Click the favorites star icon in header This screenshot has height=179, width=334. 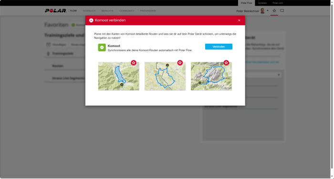[274, 10]
